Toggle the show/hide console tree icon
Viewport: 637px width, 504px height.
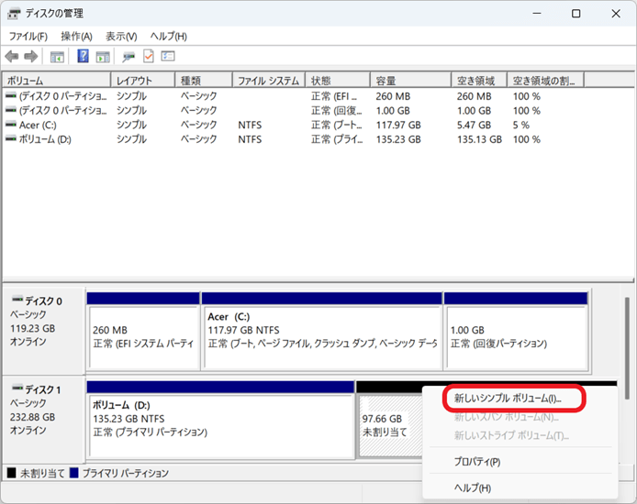[57, 57]
